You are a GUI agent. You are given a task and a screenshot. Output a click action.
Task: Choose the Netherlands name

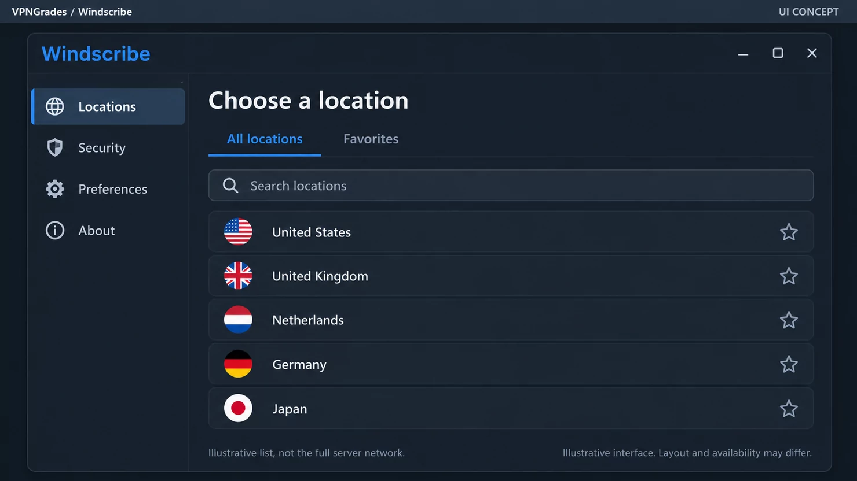click(x=308, y=320)
